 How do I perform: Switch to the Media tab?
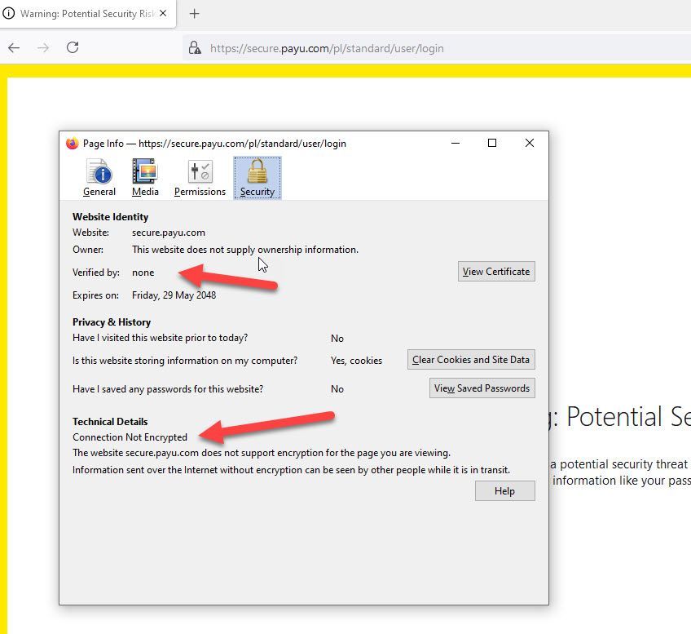coord(145,178)
